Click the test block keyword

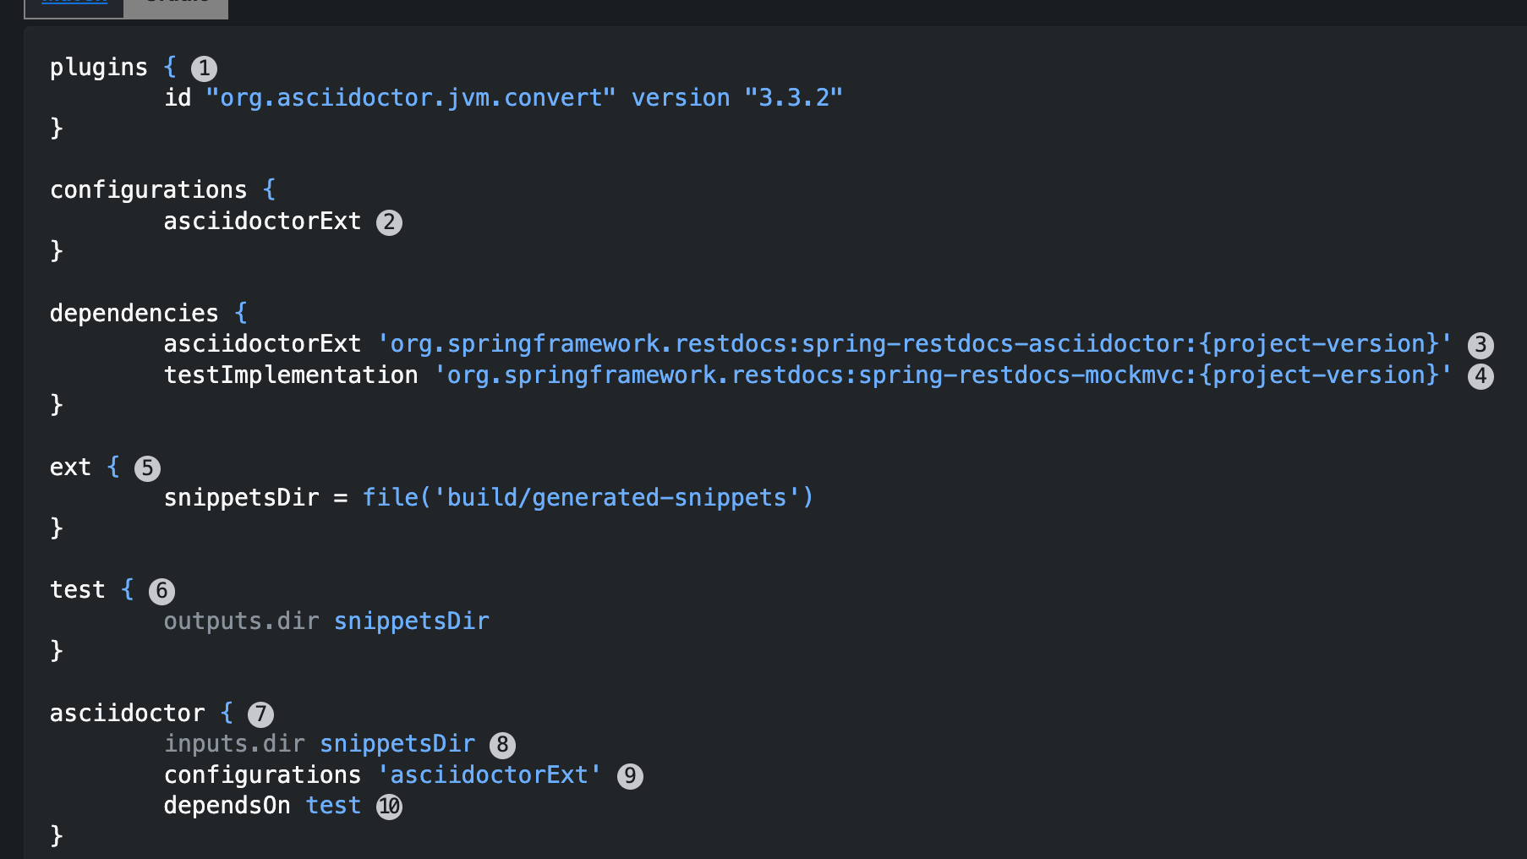point(78,590)
